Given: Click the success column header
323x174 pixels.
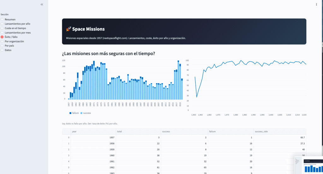Looking at the screenshot, I should click(x=183, y=131).
